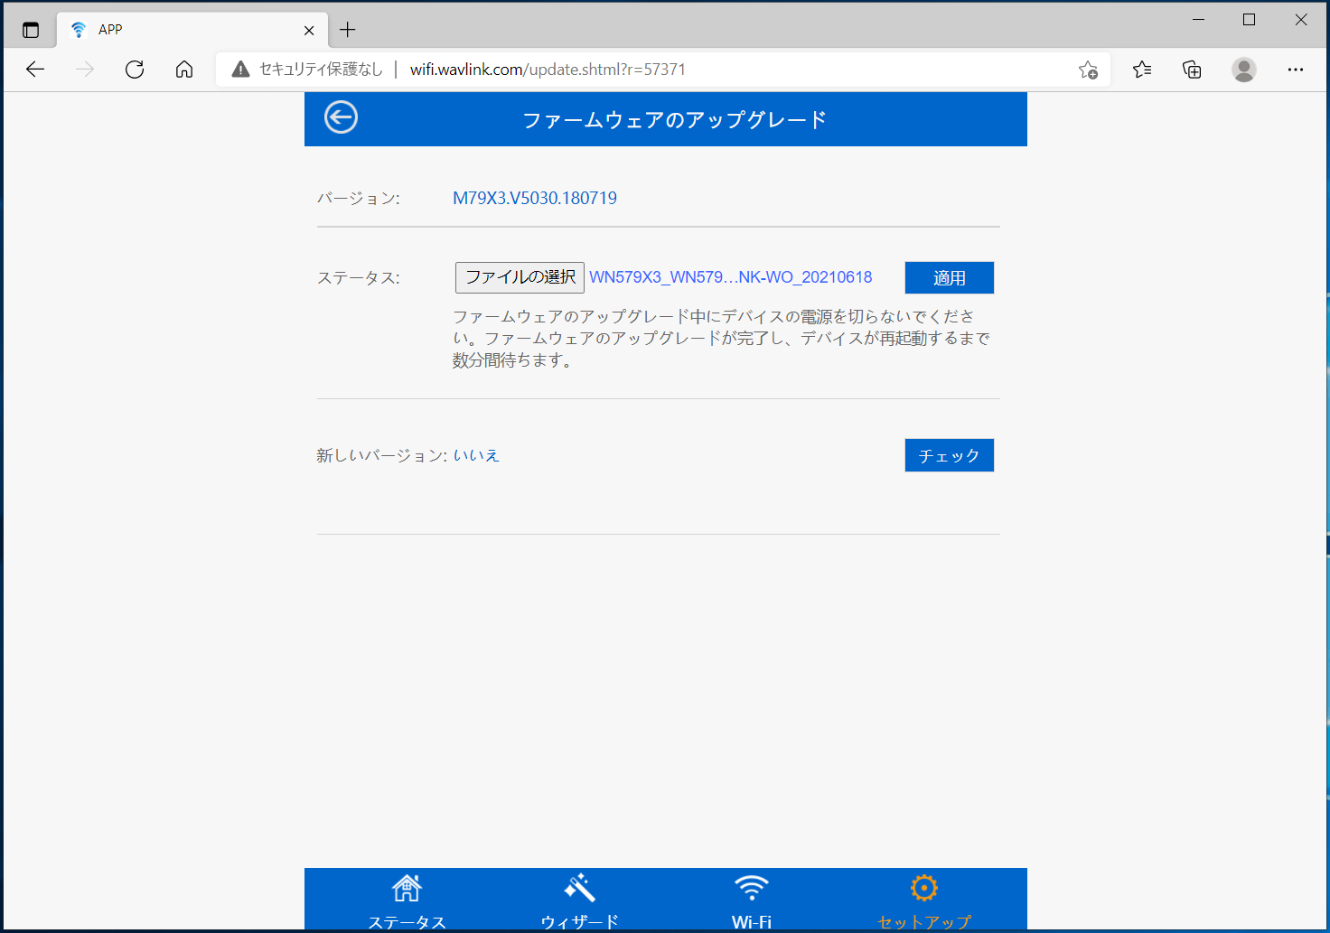
Task: Click the ファームウェアのアップグレード page title
Action: [x=675, y=119]
